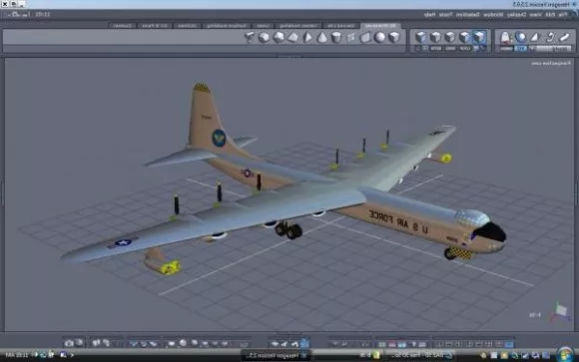This screenshot has height=362, width=579.
Task: Switch to the Vertex modeling tab
Action: click(298, 26)
